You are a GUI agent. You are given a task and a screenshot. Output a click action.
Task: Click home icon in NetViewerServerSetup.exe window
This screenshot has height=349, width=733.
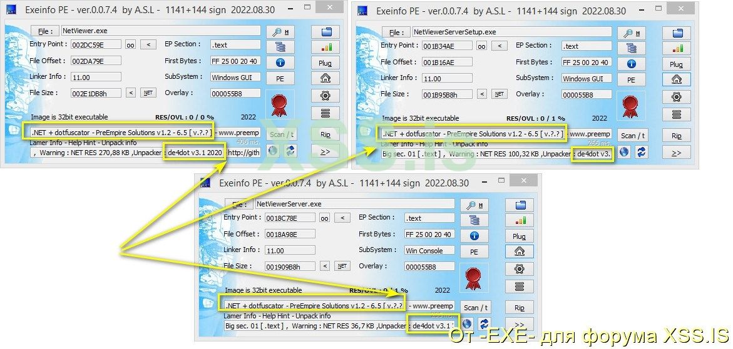point(677,79)
